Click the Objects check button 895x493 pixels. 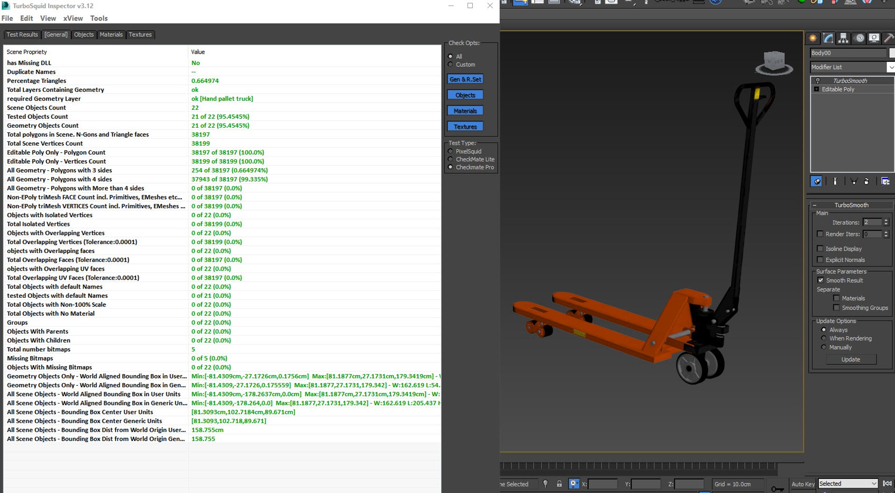465,95
